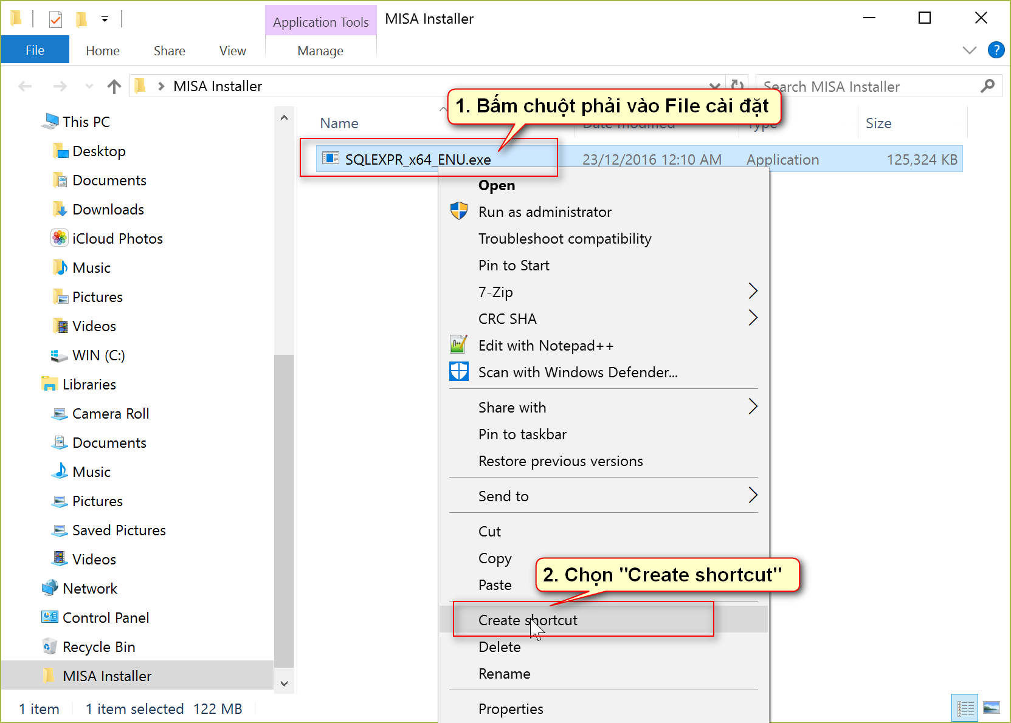
Task: Open Videos under Libraries
Action: [x=94, y=559]
